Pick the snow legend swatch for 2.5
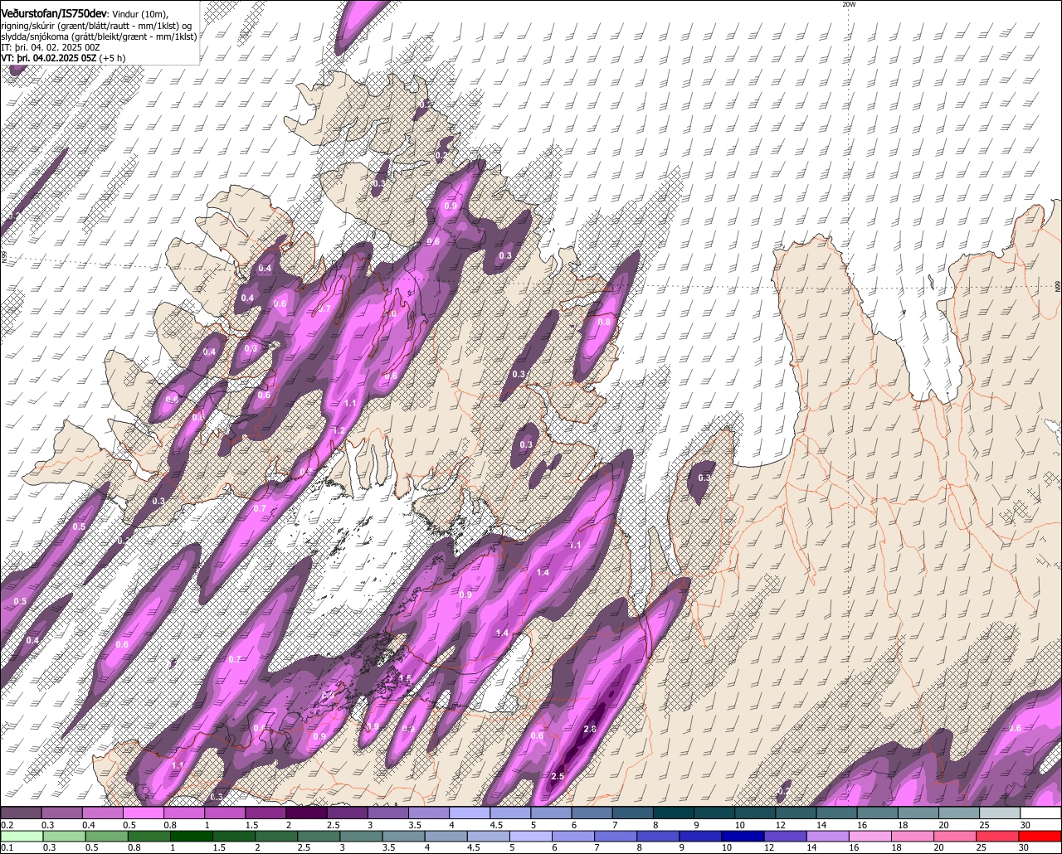The width and height of the screenshot is (1062, 854). pyautogui.click(x=347, y=813)
